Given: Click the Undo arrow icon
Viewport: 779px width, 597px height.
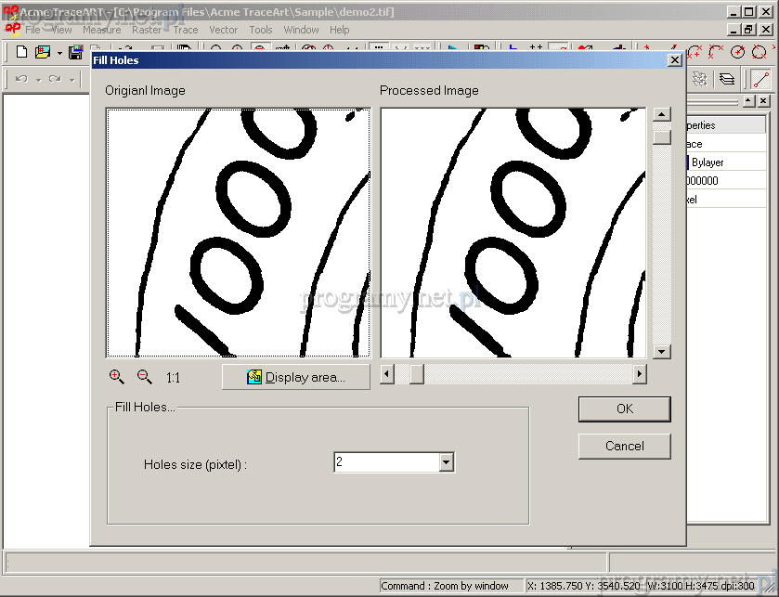Looking at the screenshot, I should click(x=21, y=79).
